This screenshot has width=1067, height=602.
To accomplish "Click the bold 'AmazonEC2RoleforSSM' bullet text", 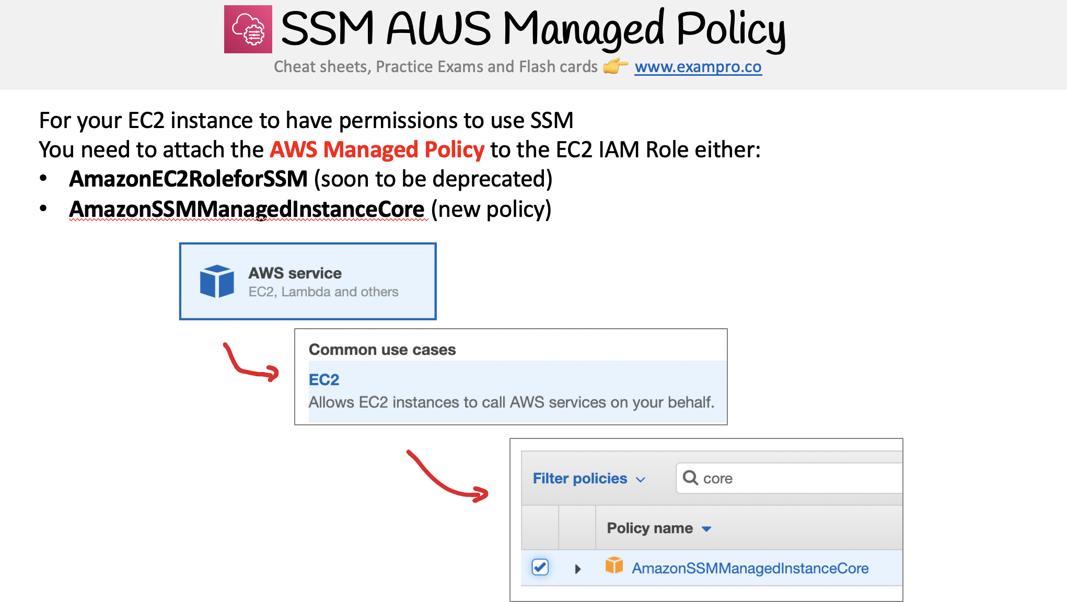I will (x=189, y=179).
